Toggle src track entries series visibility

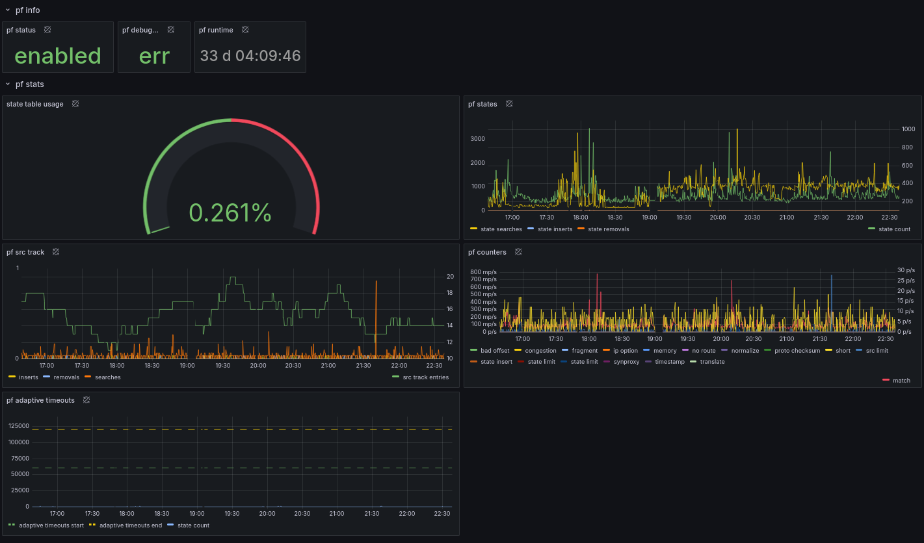(425, 377)
